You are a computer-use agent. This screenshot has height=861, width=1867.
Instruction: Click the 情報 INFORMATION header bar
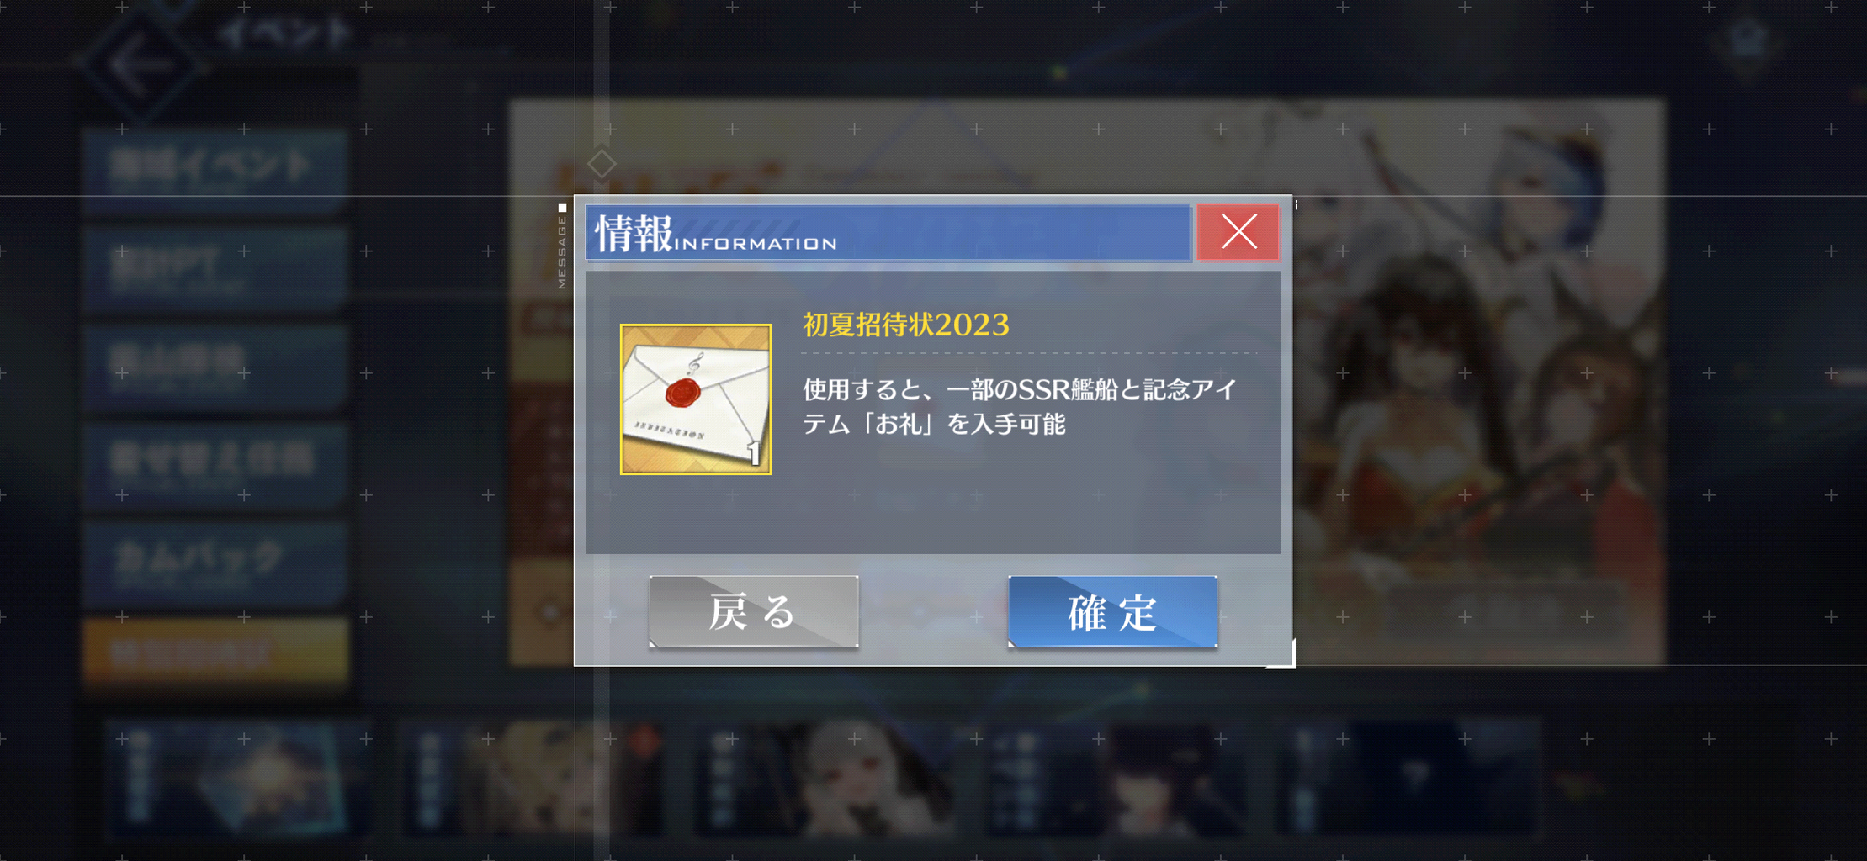(x=888, y=232)
